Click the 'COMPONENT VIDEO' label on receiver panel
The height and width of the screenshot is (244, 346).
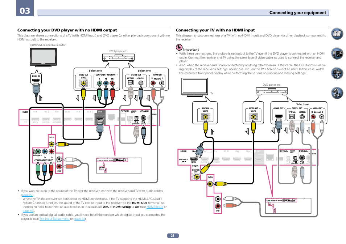click(44, 160)
